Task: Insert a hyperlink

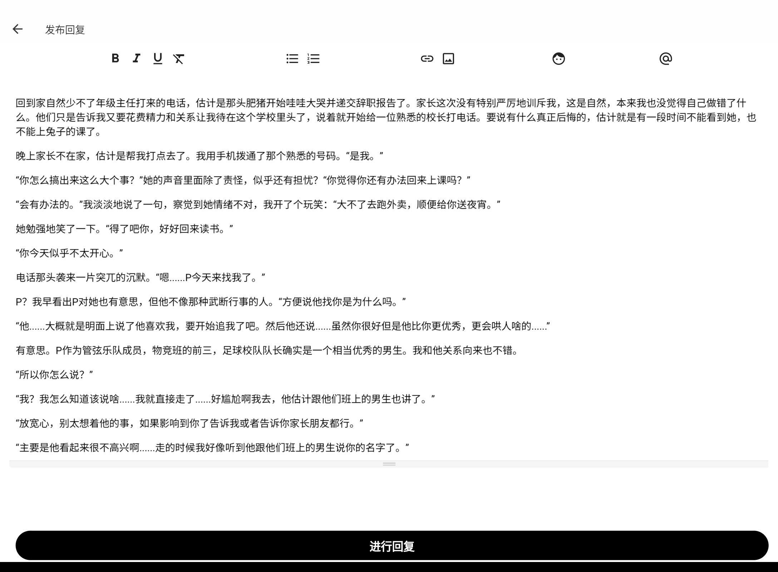Action: coord(427,59)
